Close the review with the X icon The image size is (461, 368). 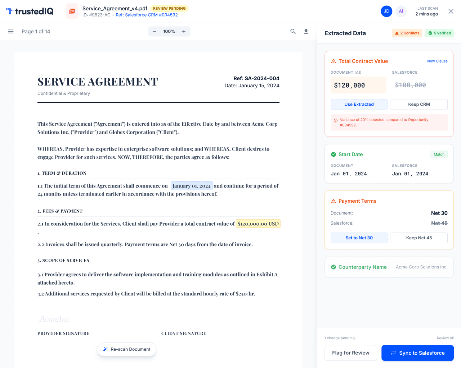point(451,11)
